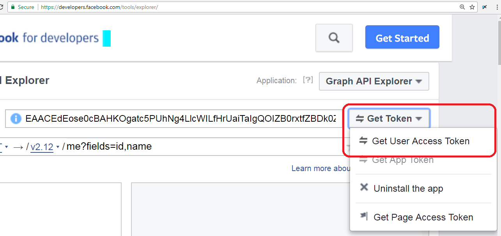This screenshot has width=501, height=236.
Task: Click the [?] help link beside Application
Action: tap(308, 80)
